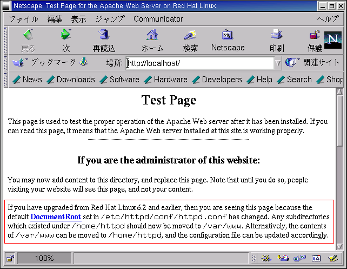This screenshot has height=269, width=347.
Task: Open the ジャンプ (Go) menu
Action: 110,19
